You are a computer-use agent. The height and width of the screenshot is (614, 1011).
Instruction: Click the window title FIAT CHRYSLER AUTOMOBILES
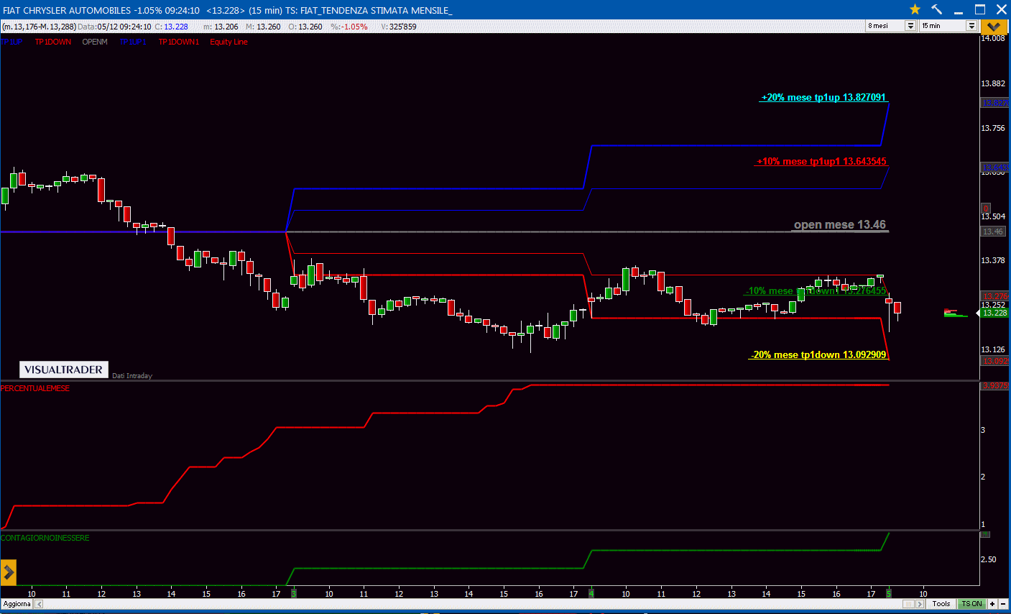pyautogui.click(x=67, y=10)
